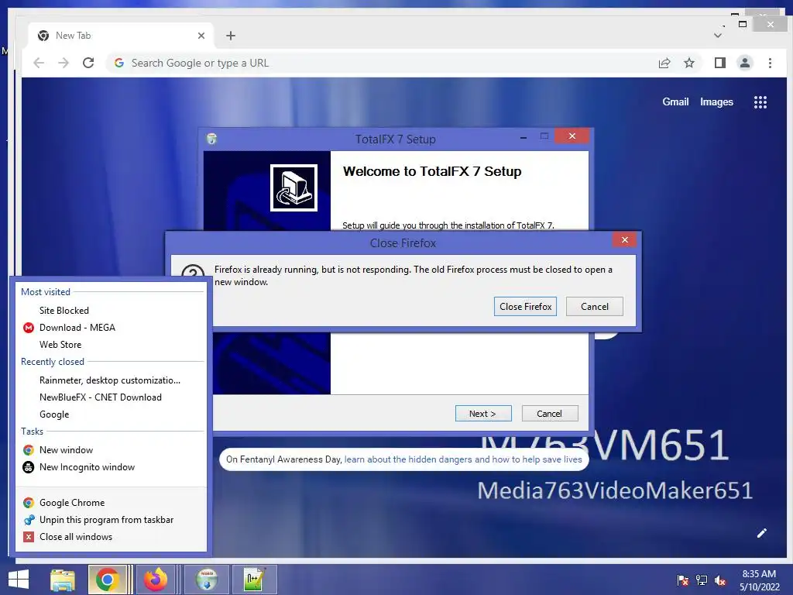
Task: Click Next in TotalFX 7 Setup
Action: coord(483,414)
